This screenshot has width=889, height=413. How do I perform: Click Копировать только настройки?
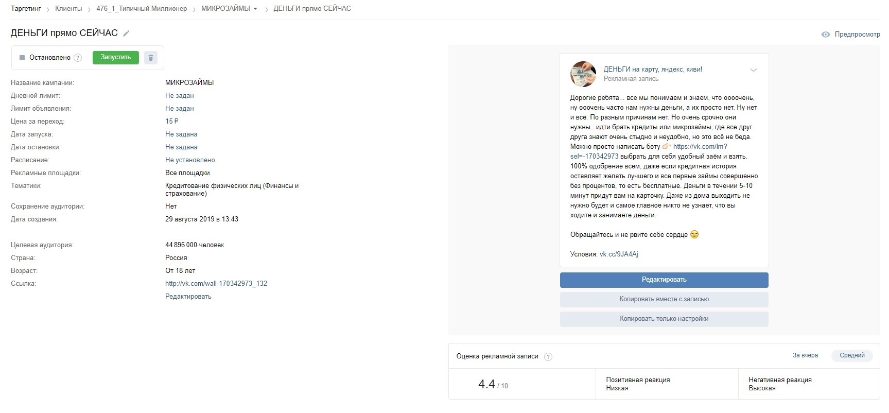[x=664, y=319]
